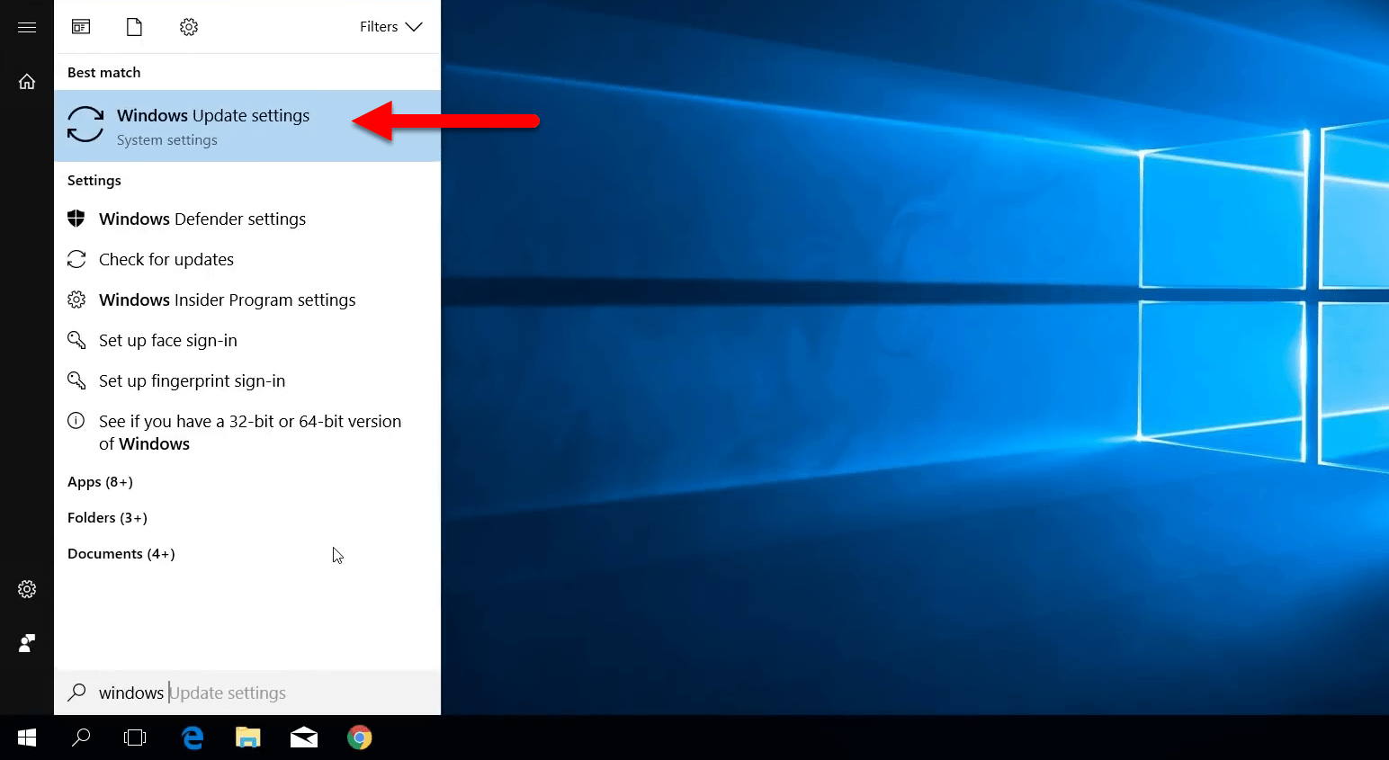Filter results by Documents icon

134,27
